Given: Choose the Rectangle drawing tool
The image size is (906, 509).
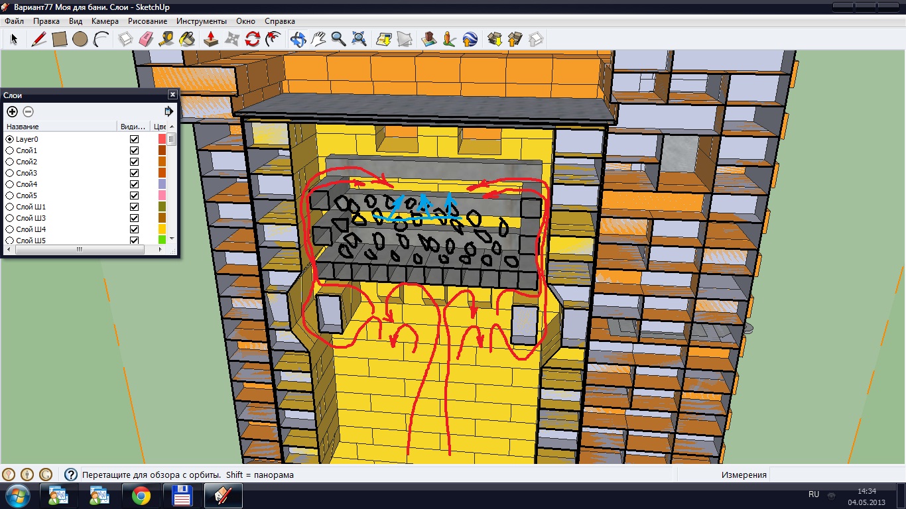Looking at the screenshot, I should (60, 39).
